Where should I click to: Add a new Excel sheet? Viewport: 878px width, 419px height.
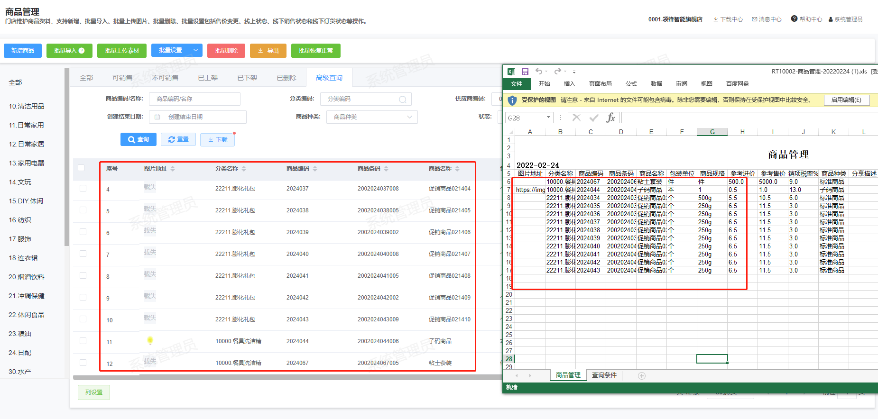[x=641, y=376]
